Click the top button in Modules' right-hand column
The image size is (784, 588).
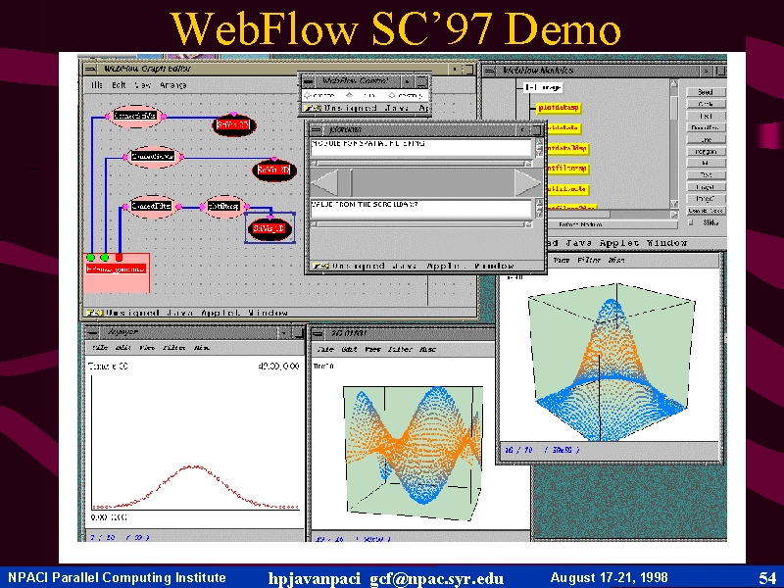(x=706, y=92)
